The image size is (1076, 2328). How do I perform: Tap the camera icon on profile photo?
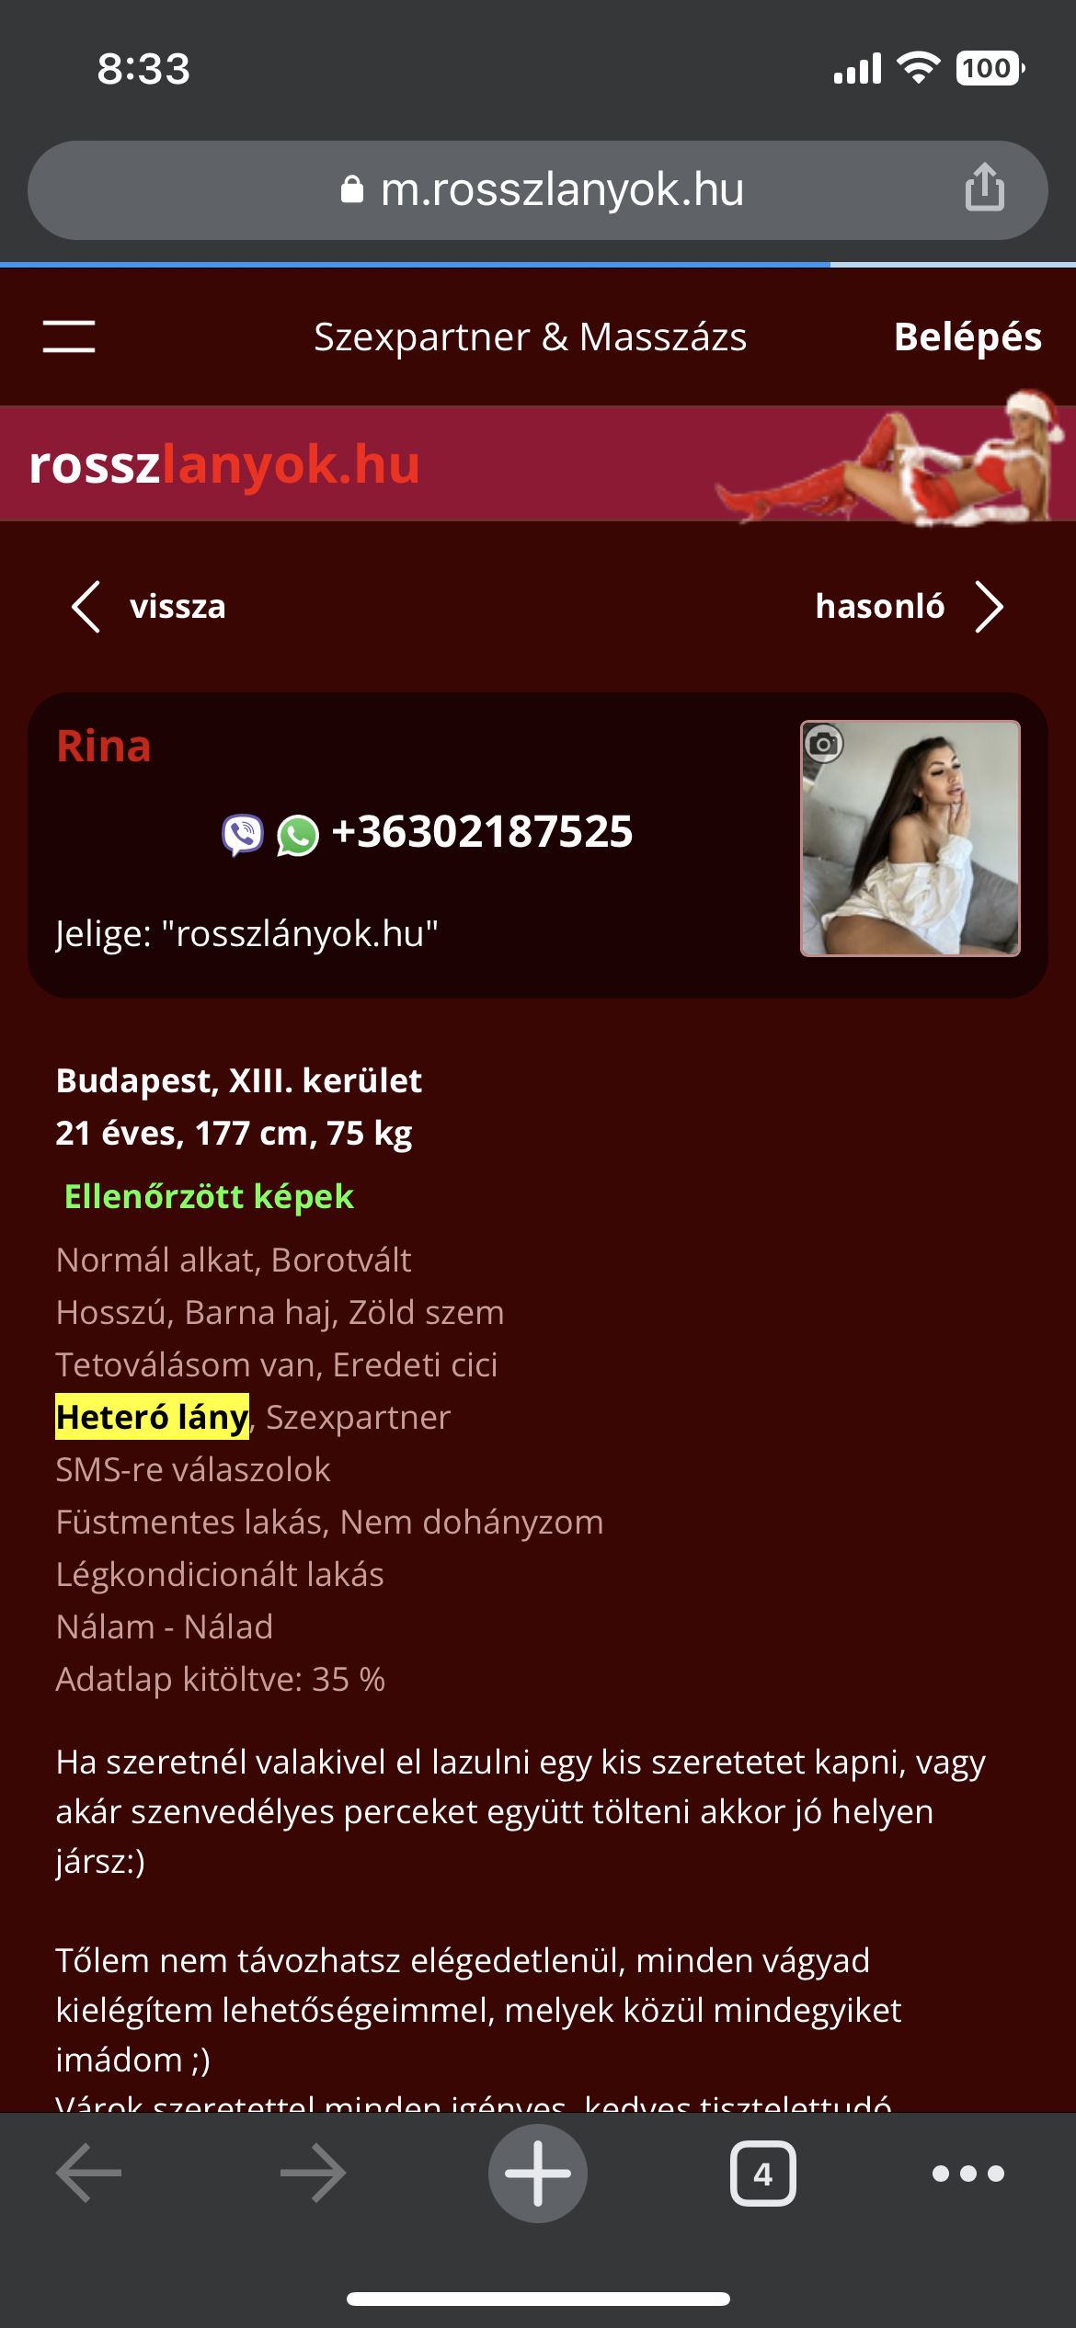(x=823, y=743)
